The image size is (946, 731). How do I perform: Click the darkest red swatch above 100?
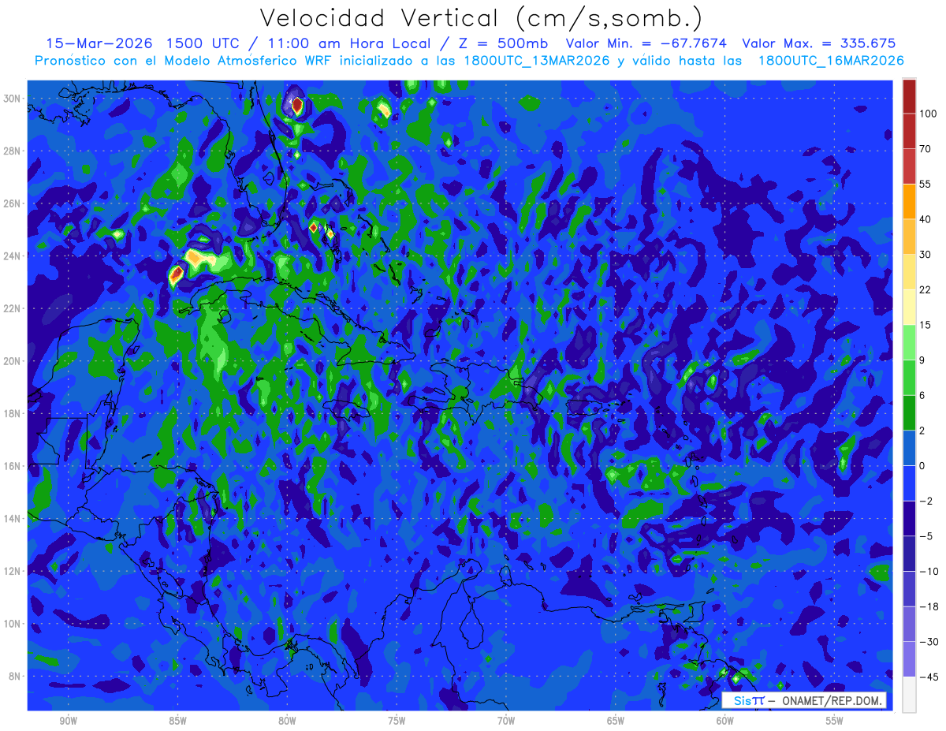(909, 97)
